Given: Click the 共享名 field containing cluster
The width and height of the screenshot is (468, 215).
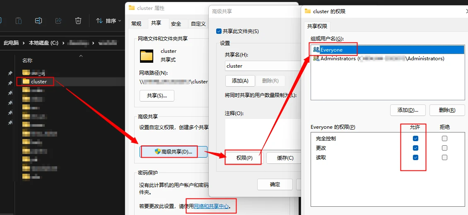Looking at the screenshot, I should coord(263,66).
